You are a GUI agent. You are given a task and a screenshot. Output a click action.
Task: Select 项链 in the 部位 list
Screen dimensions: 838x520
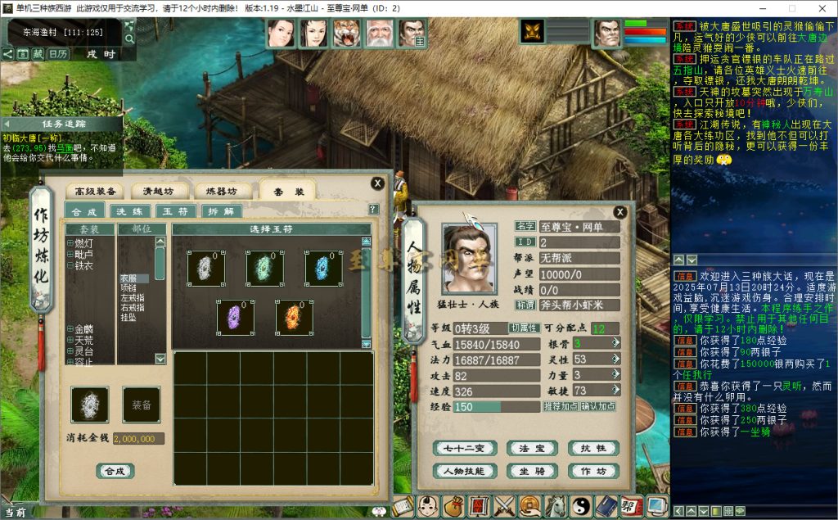coord(129,288)
